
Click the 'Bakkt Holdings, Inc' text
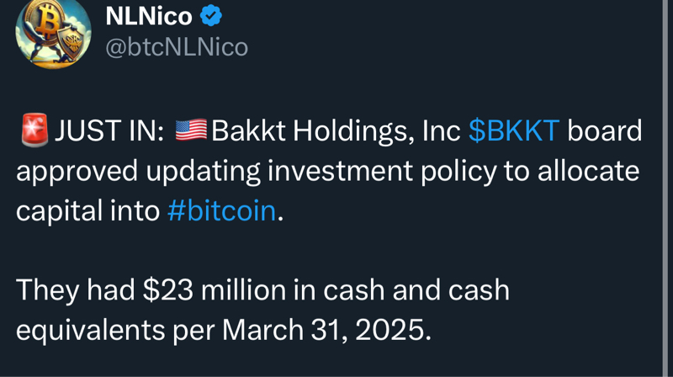tap(335, 131)
